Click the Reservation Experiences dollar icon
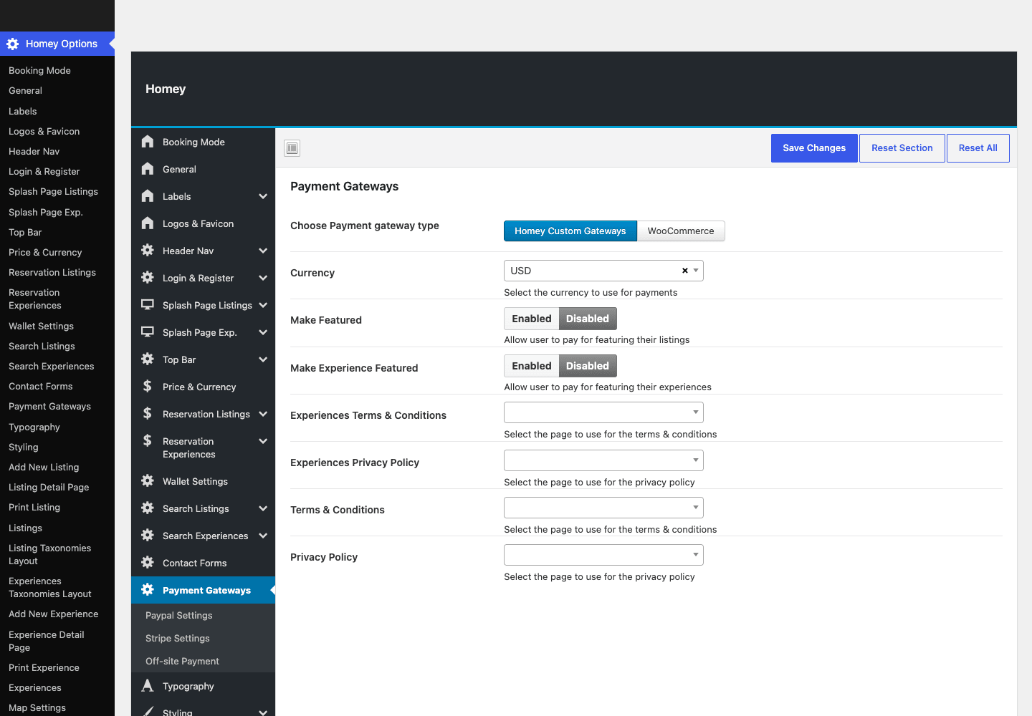The image size is (1032, 716). pos(148,441)
